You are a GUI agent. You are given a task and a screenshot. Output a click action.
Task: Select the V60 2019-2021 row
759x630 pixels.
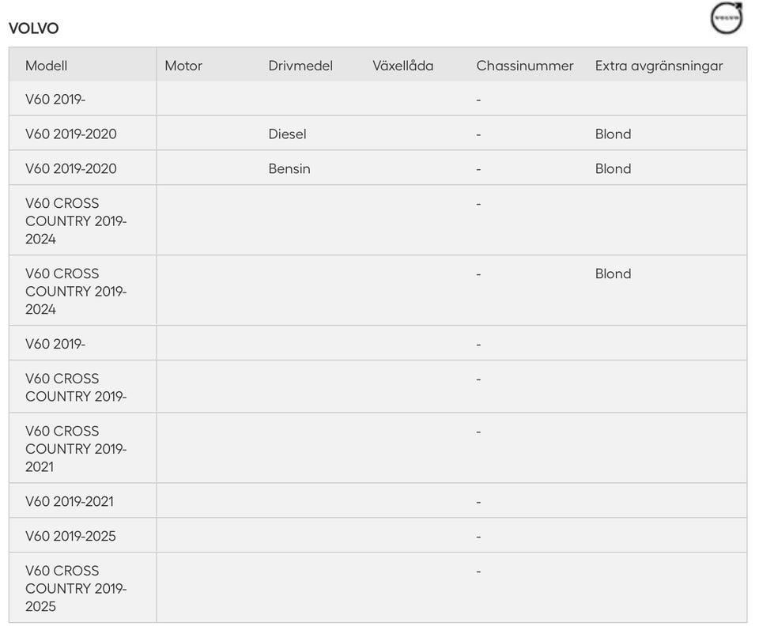[378, 501]
